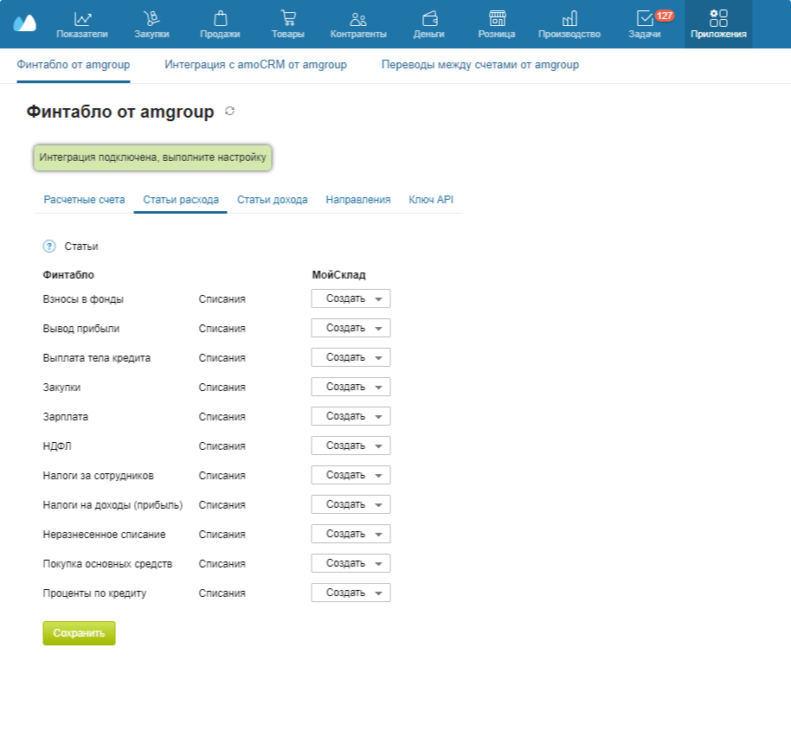This screenshot has width=791, height=731.
Task: Open the Показатели section
Action: (x=82, y=25)
